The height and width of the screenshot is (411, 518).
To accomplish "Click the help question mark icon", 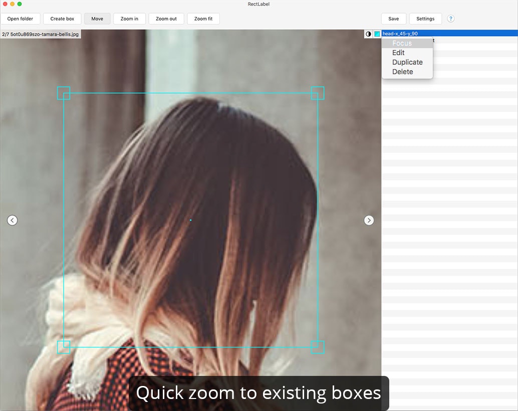I will point(450,19).
